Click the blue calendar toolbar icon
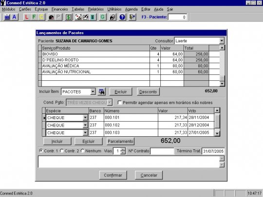The height and width of the screenshot is (197, 263). (x=7, y=17)
